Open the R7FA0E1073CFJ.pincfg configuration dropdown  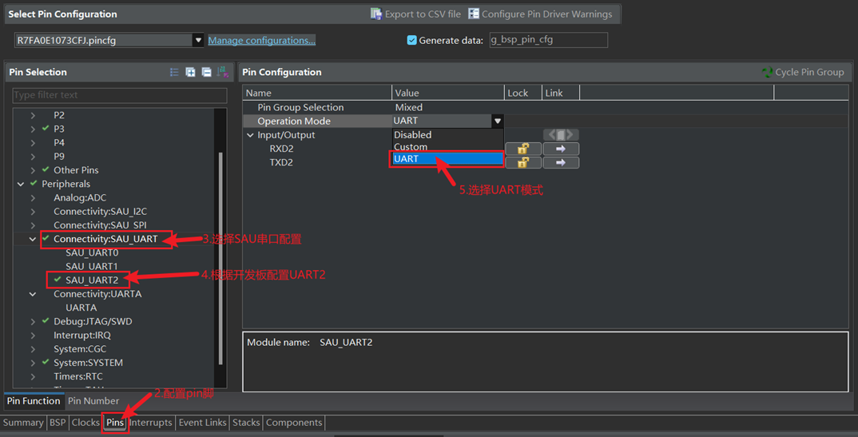pyautogui.click(x=198, y=40)
